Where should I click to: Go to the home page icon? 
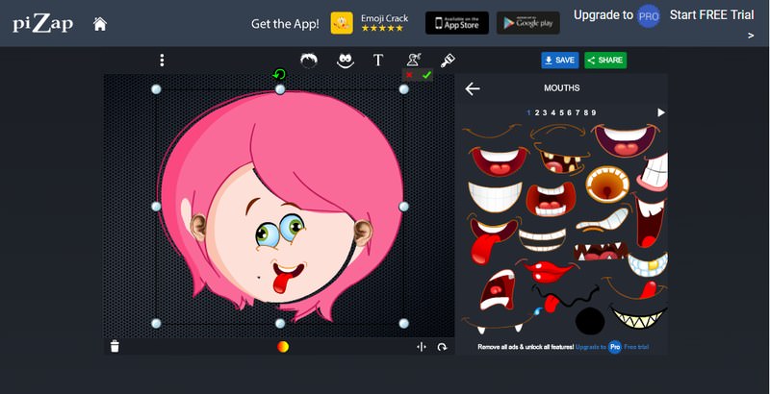[100, 24]
